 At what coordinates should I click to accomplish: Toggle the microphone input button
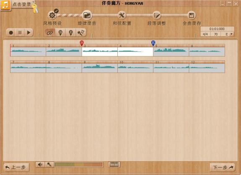tap(49, 165)
